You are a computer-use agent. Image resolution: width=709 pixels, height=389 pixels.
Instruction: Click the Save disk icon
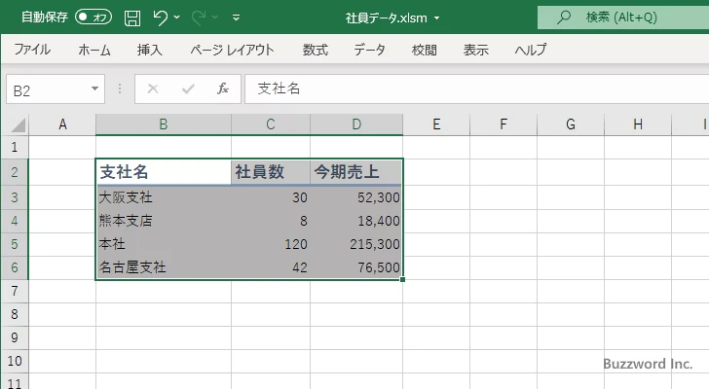tap(132, 18)
